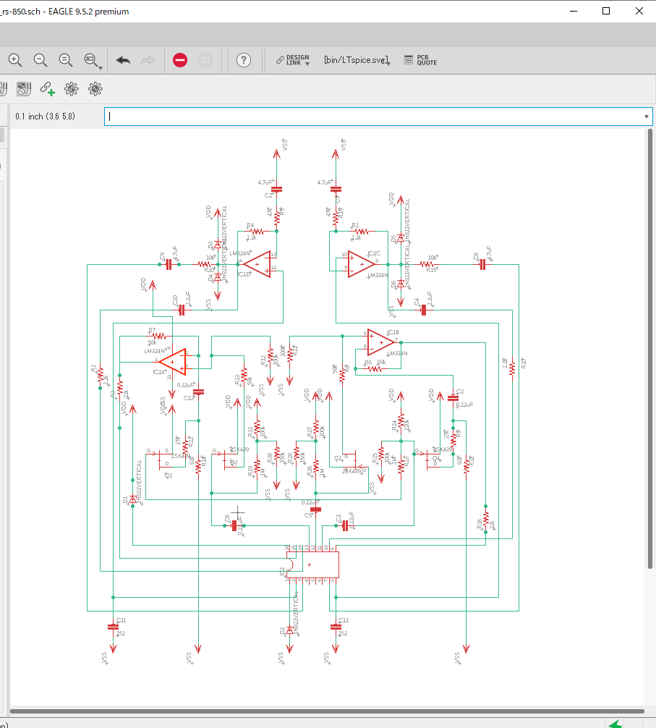Click the first gear simulation icon
Viewport: 656px width, 728px height.
click(x=71, y=89)
